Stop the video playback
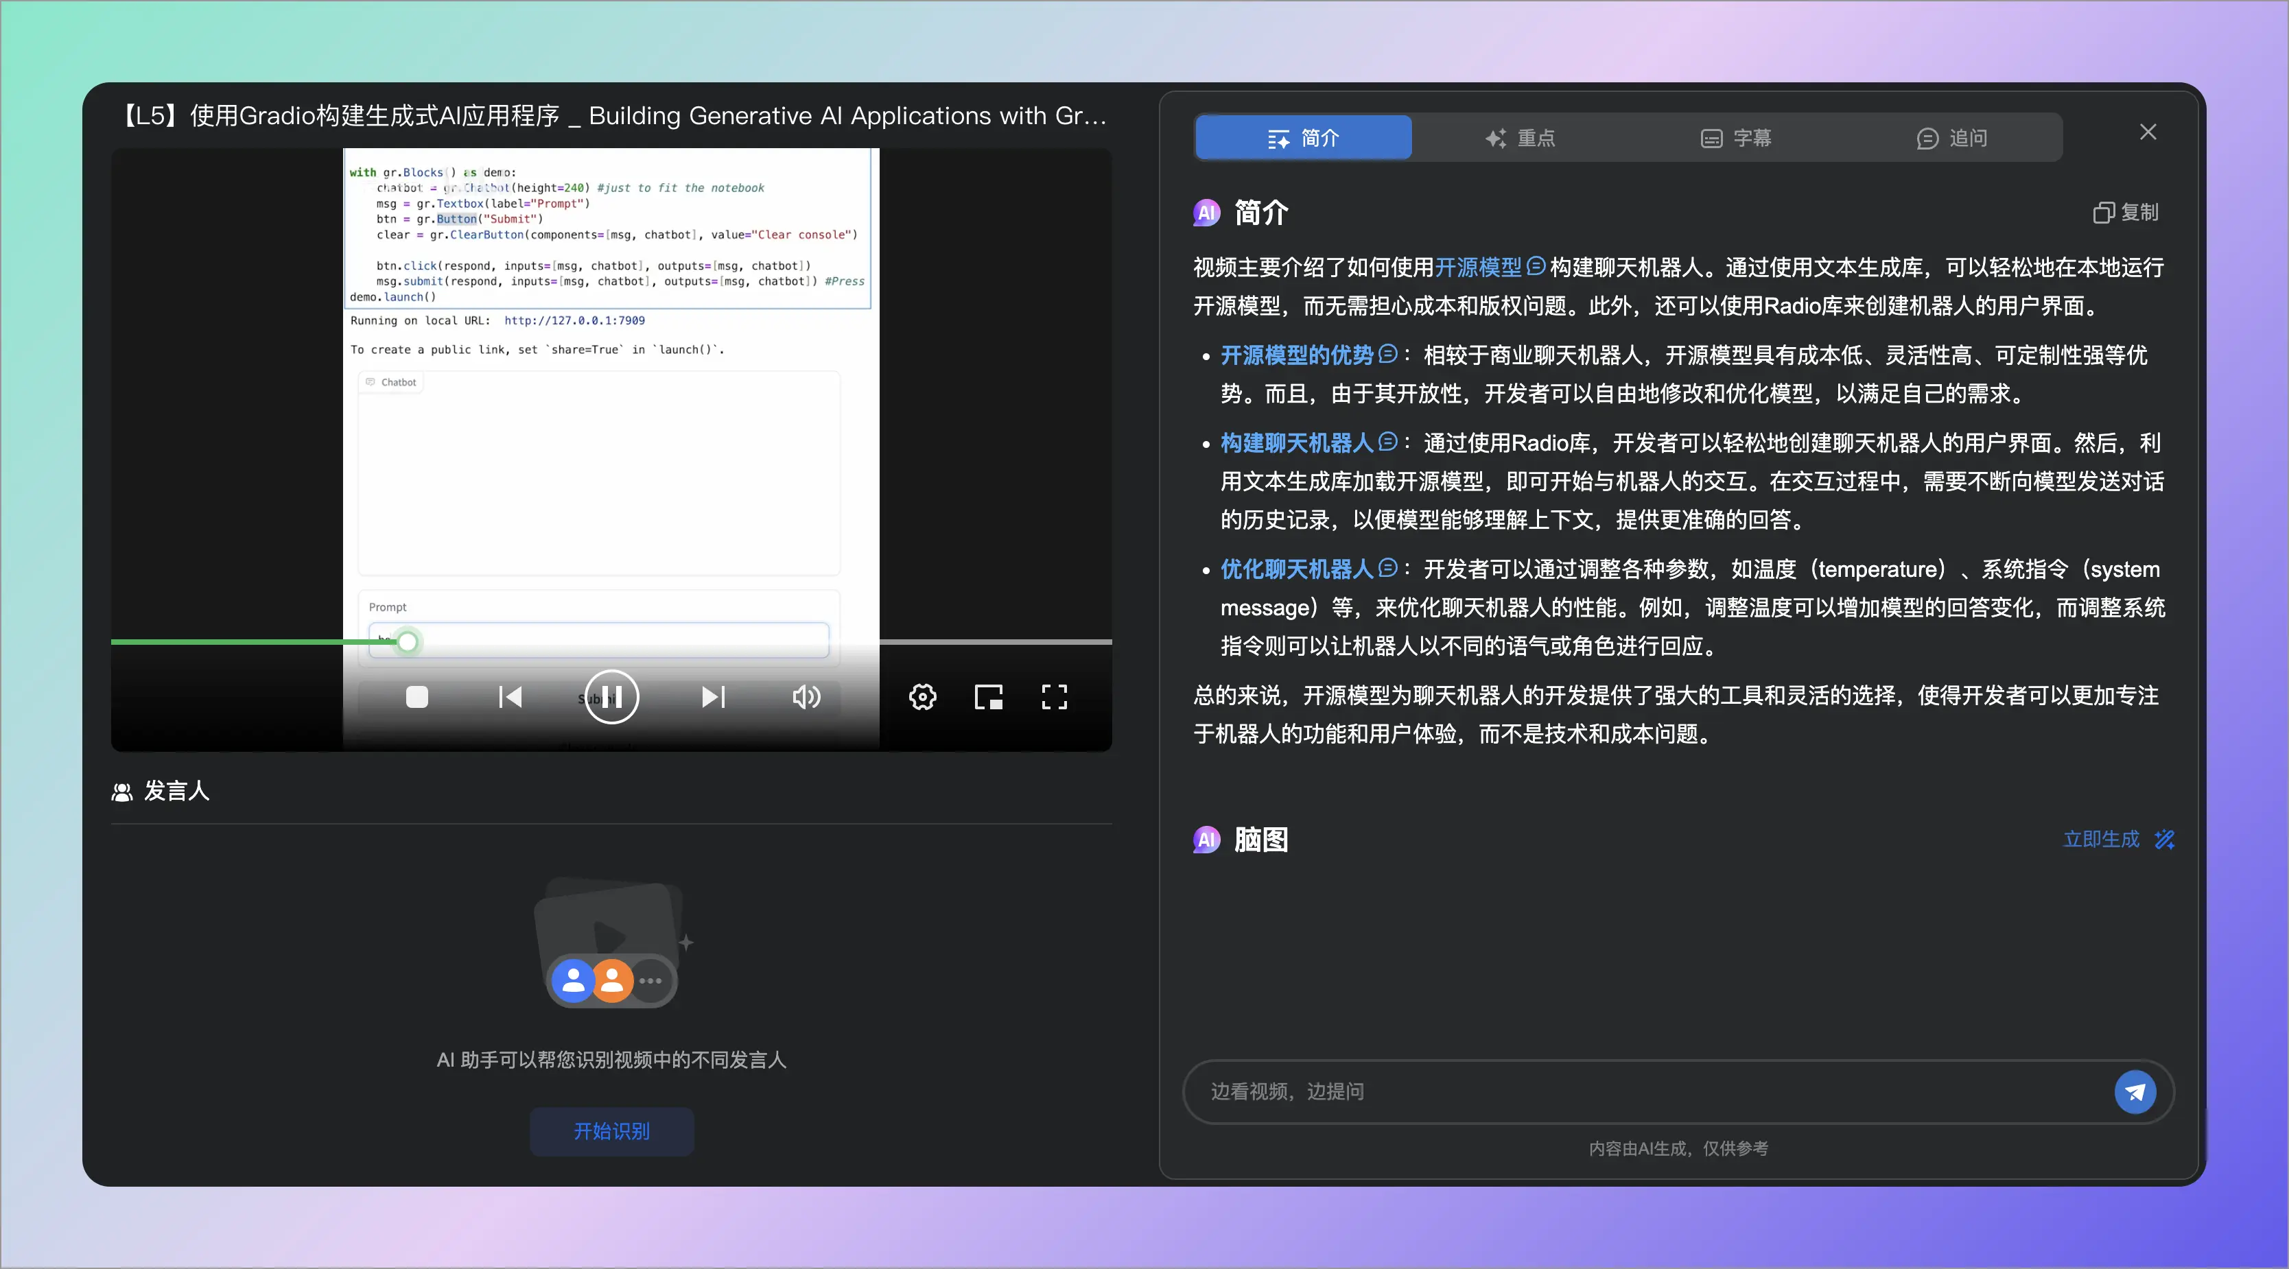 [x=416, y=697]
